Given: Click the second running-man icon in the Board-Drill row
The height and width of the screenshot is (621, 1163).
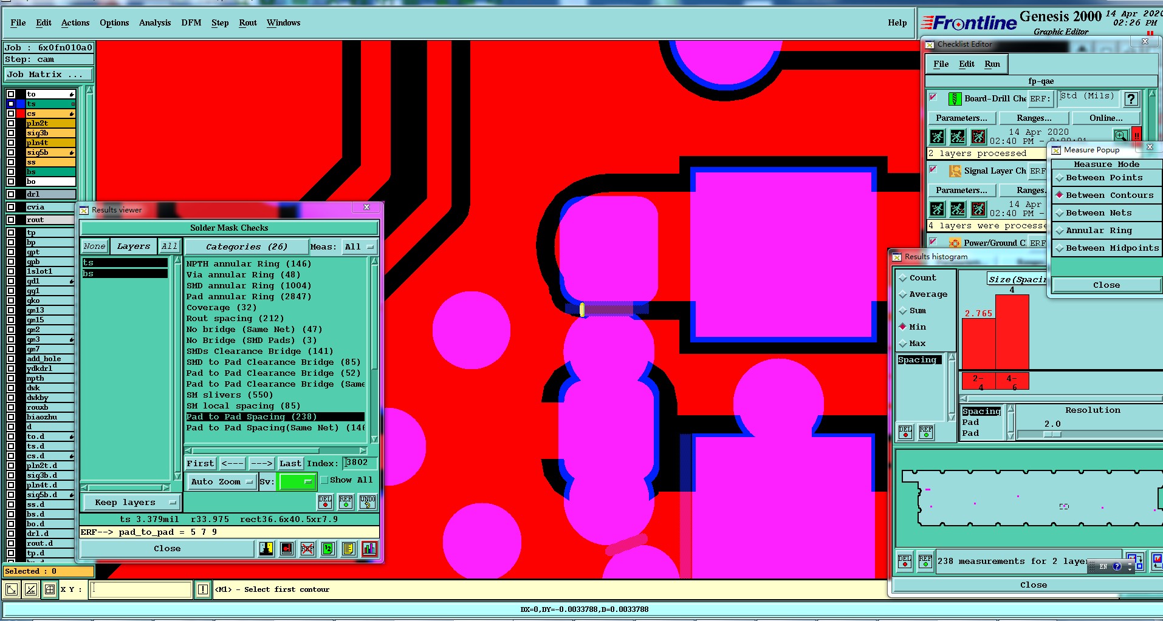Looking at the screenshot, I should pos(958,137).
